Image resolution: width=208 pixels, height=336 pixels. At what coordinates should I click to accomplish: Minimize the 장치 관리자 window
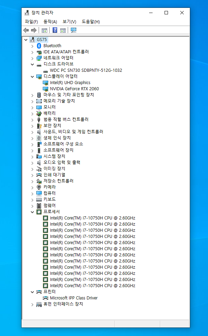[151, 13]
